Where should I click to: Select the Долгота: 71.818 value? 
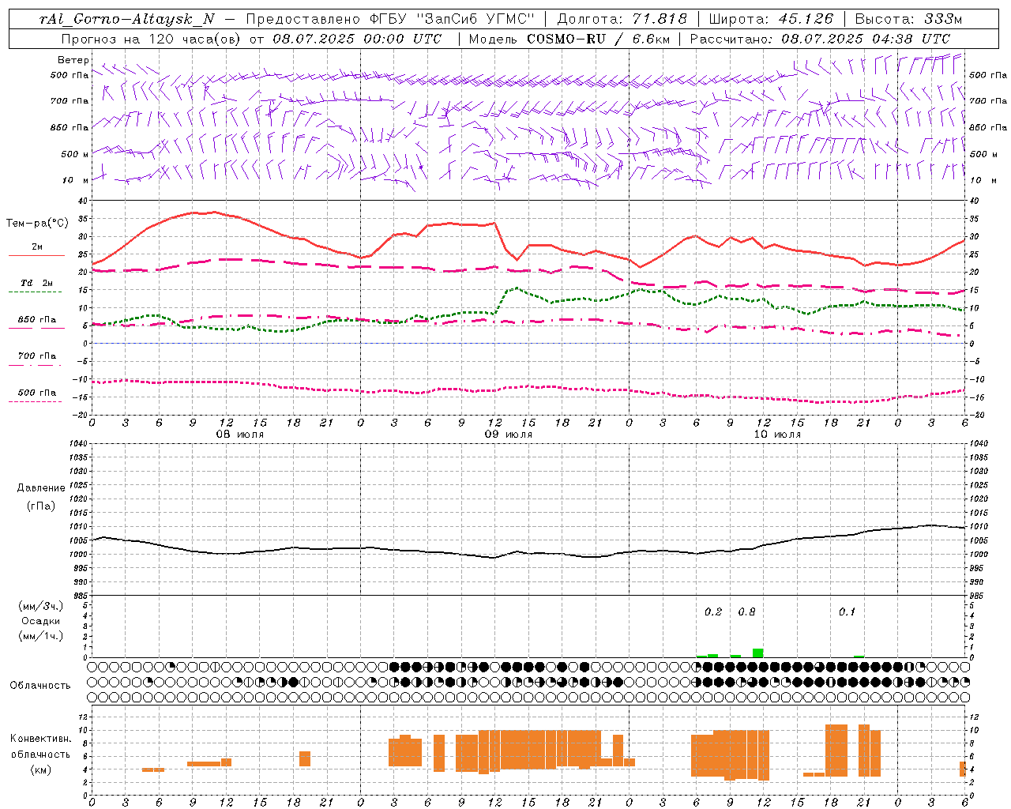point(622,19)
